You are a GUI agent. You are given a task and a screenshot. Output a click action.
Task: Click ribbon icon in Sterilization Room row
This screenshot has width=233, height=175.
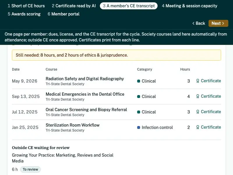(198, 127)
